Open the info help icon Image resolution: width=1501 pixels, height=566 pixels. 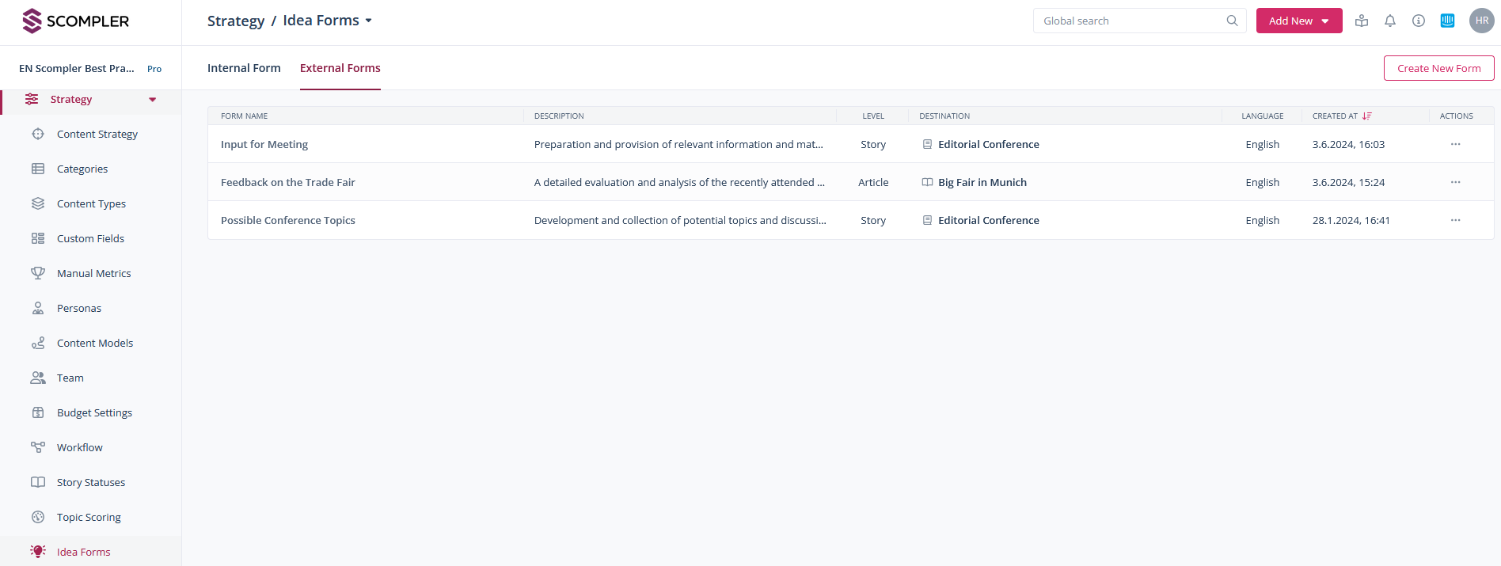tap(1419, 21)
